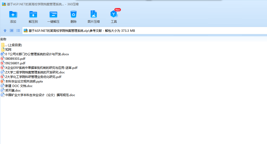Click the 360压缩 app icon in title bar
Viewport: 267px width, 144px height.
pyautogui.click(x=4, y=4)
